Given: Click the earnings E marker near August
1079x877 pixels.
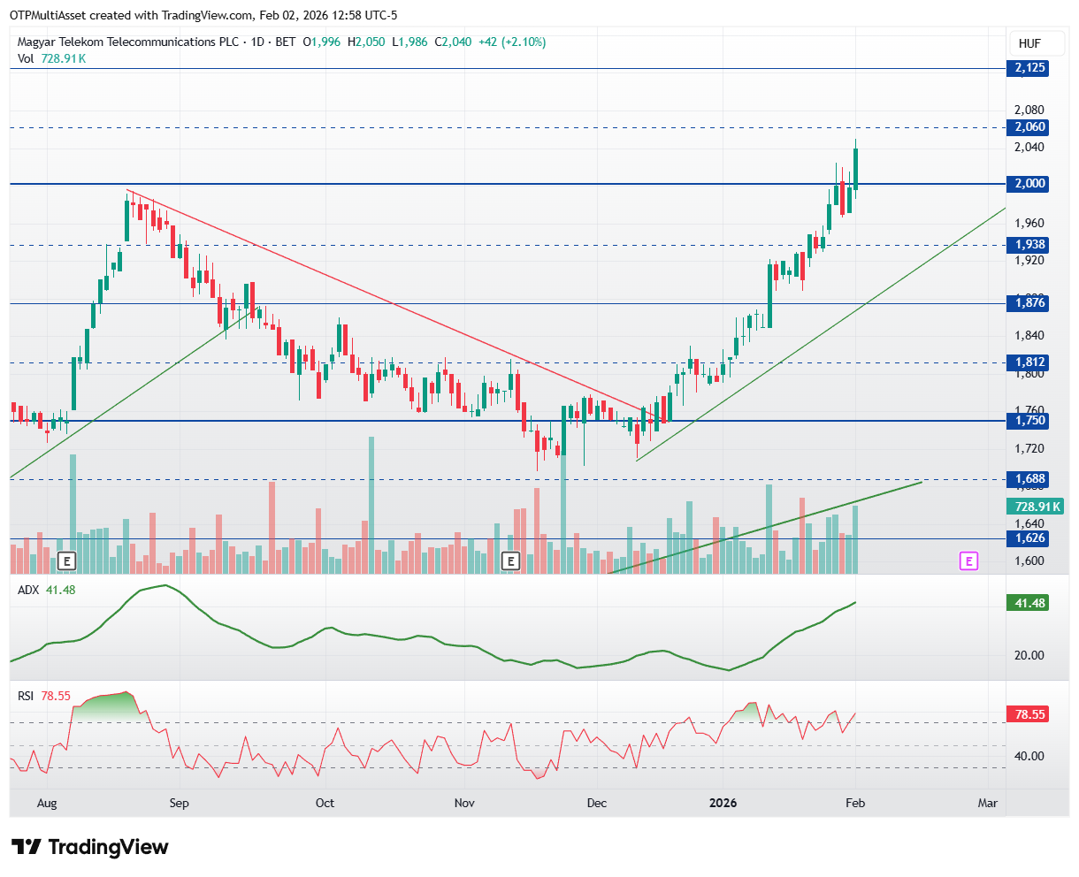Looking at the screenshot, I should (x=67, y=561).
